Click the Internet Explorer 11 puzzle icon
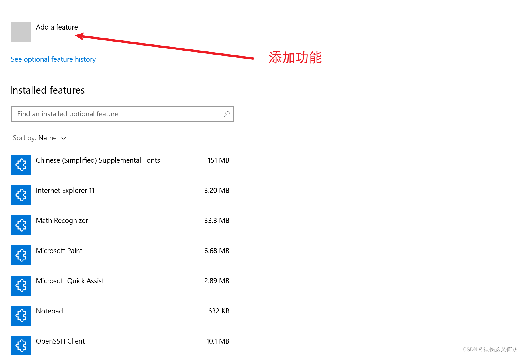 coord(21,195)
